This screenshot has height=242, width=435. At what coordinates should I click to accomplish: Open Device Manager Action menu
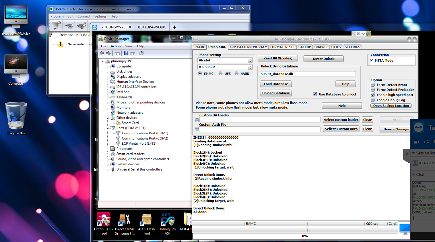click(116, 46)
